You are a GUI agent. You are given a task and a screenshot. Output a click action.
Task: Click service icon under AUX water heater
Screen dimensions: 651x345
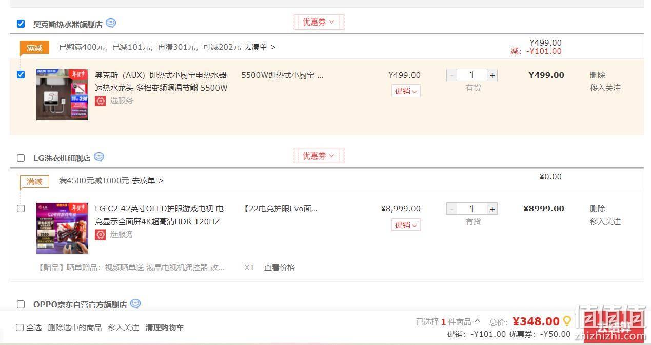point(101,101)
